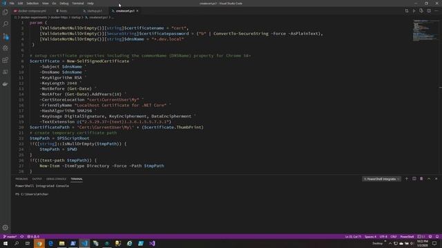Open File Explorer from the taskbar

pos(61,243)
